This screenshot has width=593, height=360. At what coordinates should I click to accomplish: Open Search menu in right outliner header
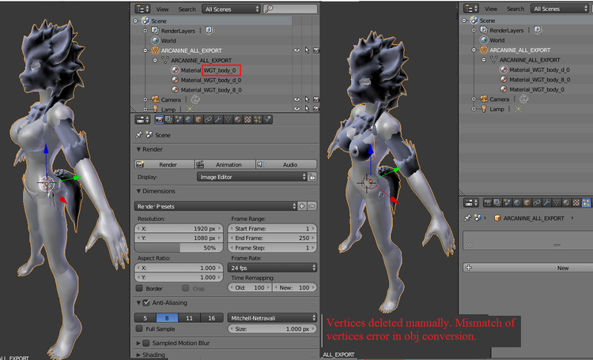point(516,9)
